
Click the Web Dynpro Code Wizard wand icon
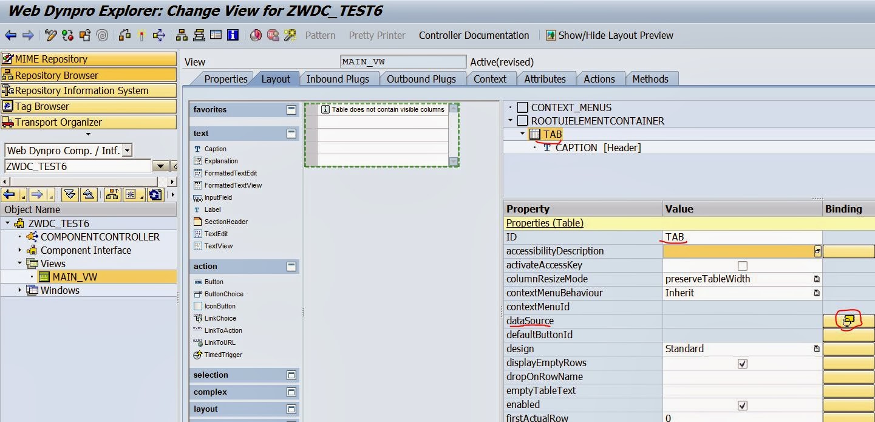coord(290,35)
